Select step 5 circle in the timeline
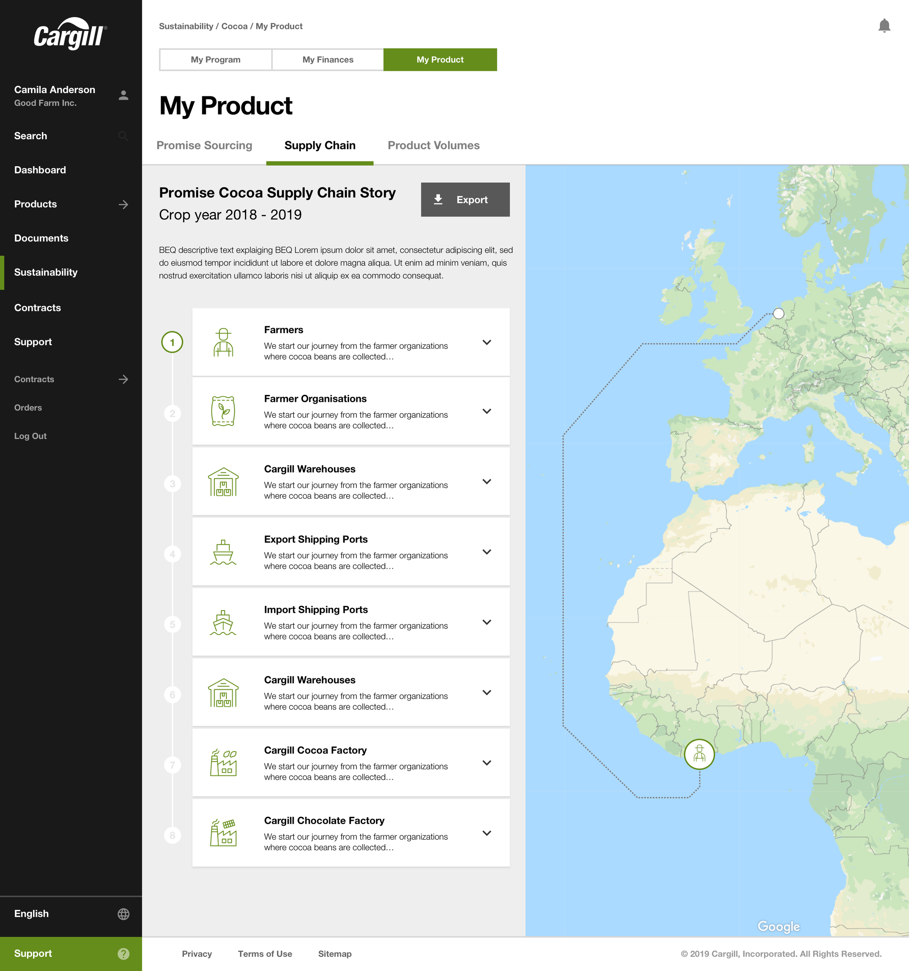Screen dimensions: 909x971 click(172, 625)
